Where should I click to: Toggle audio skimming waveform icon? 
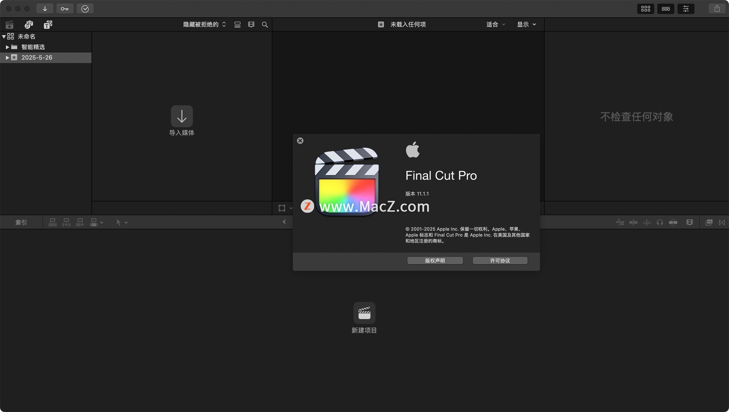pos(647,222)
